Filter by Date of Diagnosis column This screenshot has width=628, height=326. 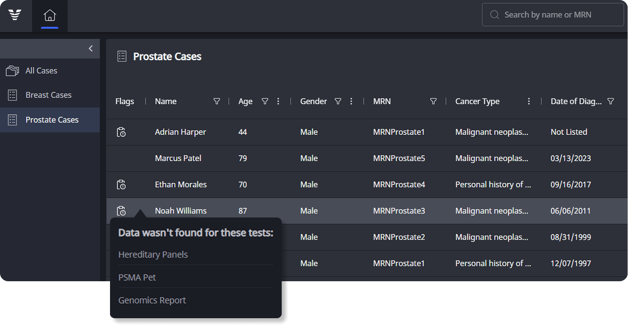click(x=610, y=101)
